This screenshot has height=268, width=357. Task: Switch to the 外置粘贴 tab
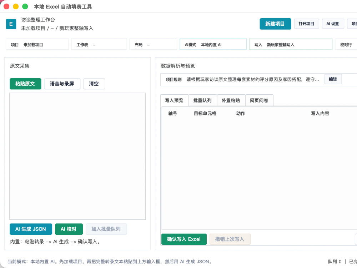(x=231, y=100)
